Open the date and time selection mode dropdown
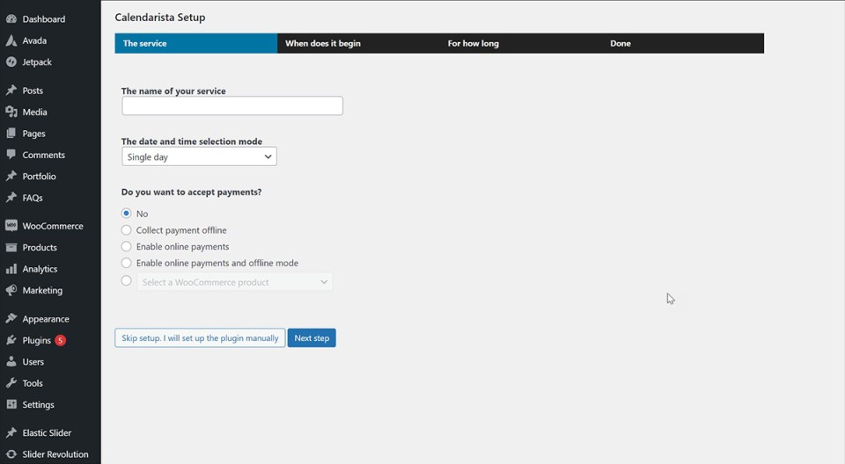This screenshot has width=845, height=464. (199, 157)
